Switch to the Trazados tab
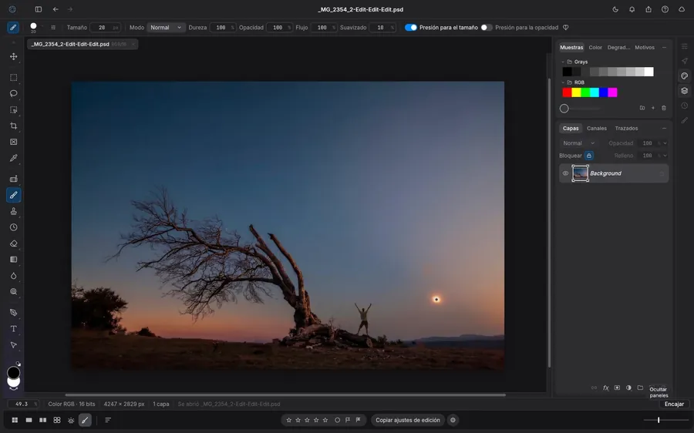Image resolution: width=694 pixels, height=433 pixels. (x=626, y=128)
